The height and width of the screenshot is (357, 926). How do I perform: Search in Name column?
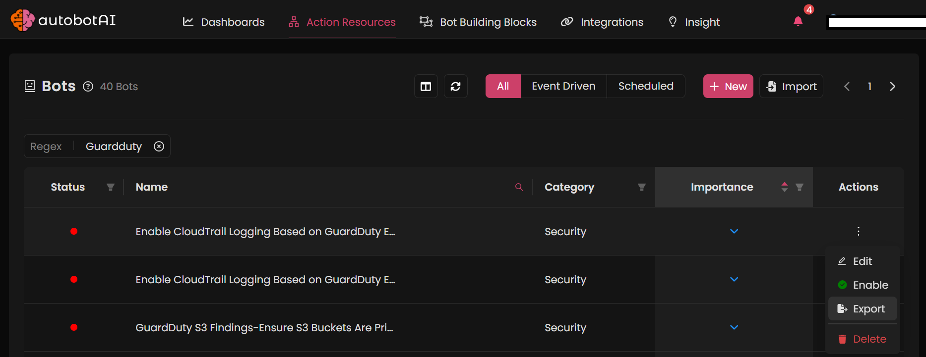pyautogui.click(x=519, y=187)
